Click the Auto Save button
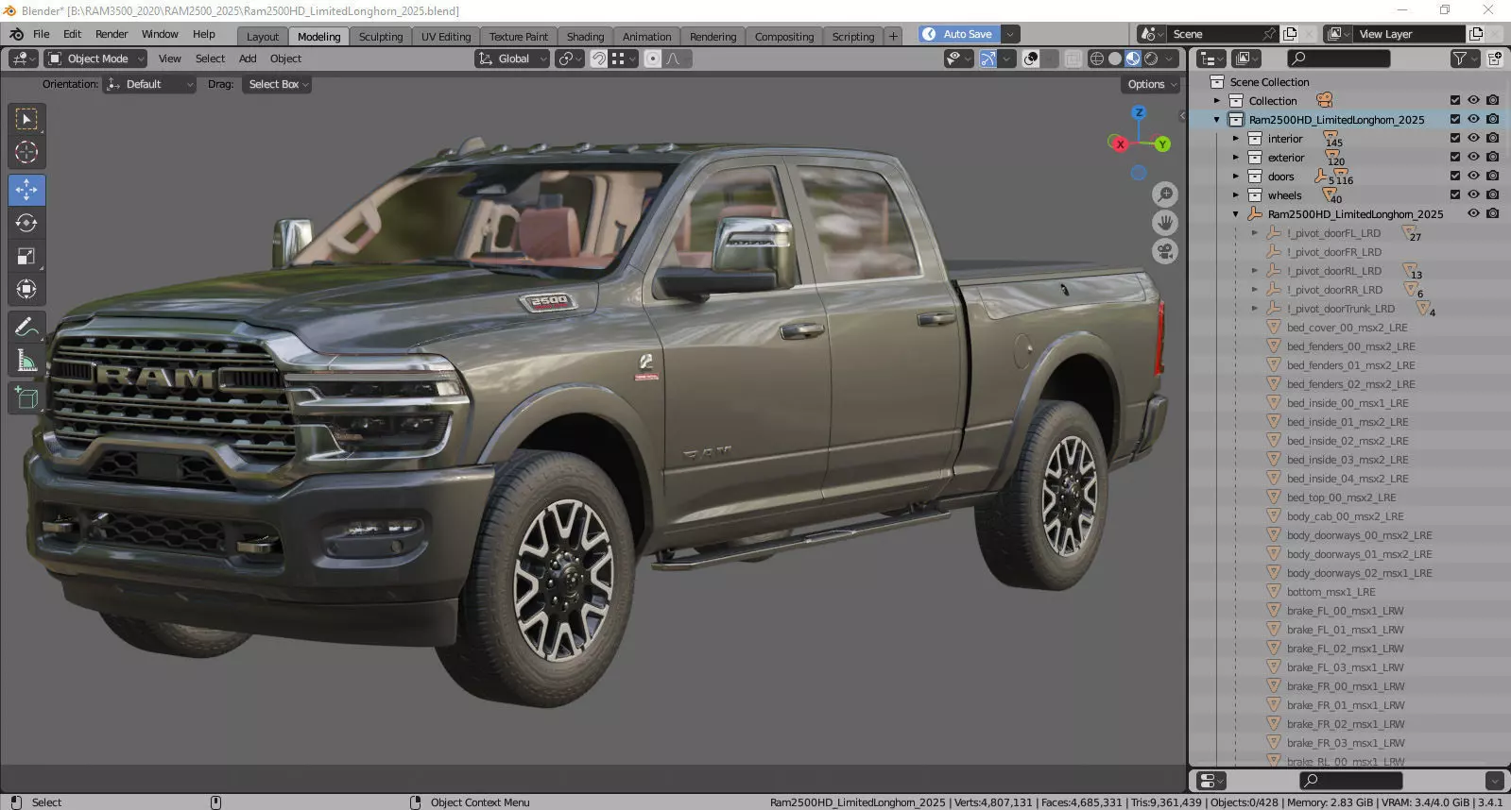 pos(959,34)
